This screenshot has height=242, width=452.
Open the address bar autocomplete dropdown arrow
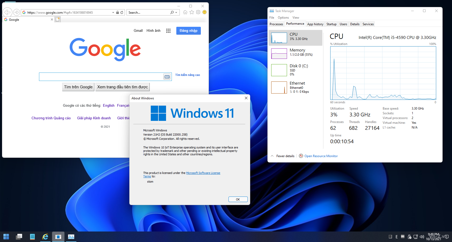113,12
